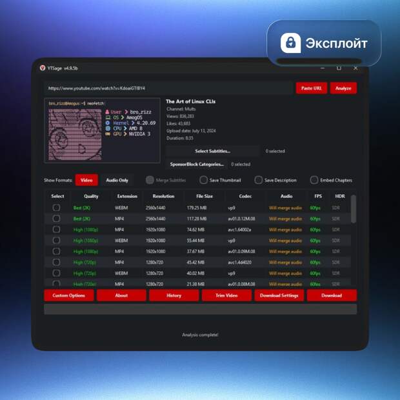The width and height of the screenshot is (400, 400).
Task: Click the YouTube URL input field
Action: pos(168,88)
